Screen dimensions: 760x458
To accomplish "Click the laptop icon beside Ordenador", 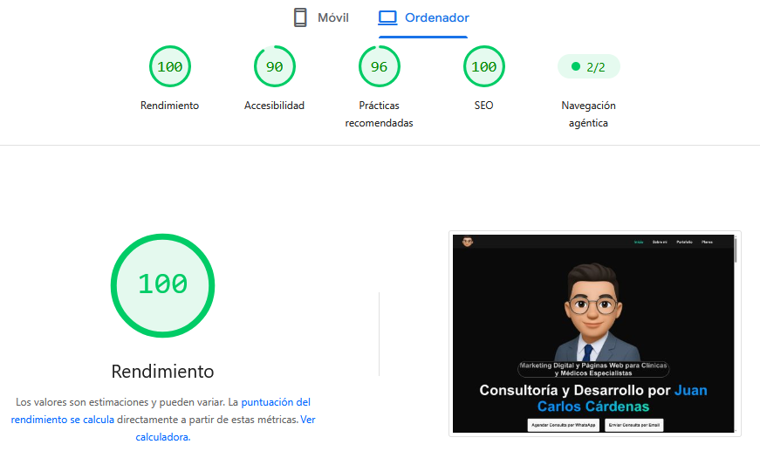I will pos(387,17).
